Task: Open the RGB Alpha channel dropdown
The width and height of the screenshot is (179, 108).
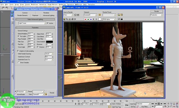Action: pyautogui.click(x=109, y=19)
